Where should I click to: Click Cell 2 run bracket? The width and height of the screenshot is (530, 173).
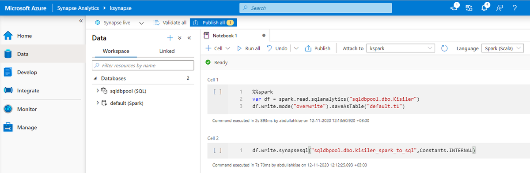click(x=217, y=151)
